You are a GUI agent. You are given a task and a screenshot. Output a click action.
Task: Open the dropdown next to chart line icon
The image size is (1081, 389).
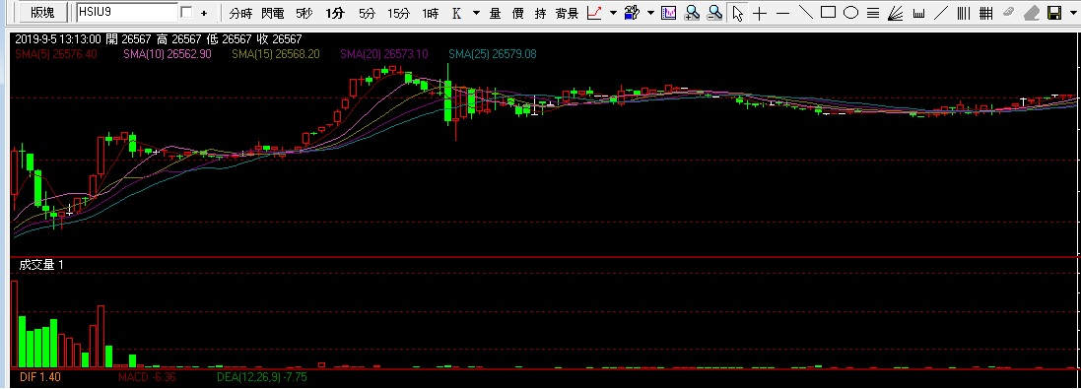click(613, 13)
